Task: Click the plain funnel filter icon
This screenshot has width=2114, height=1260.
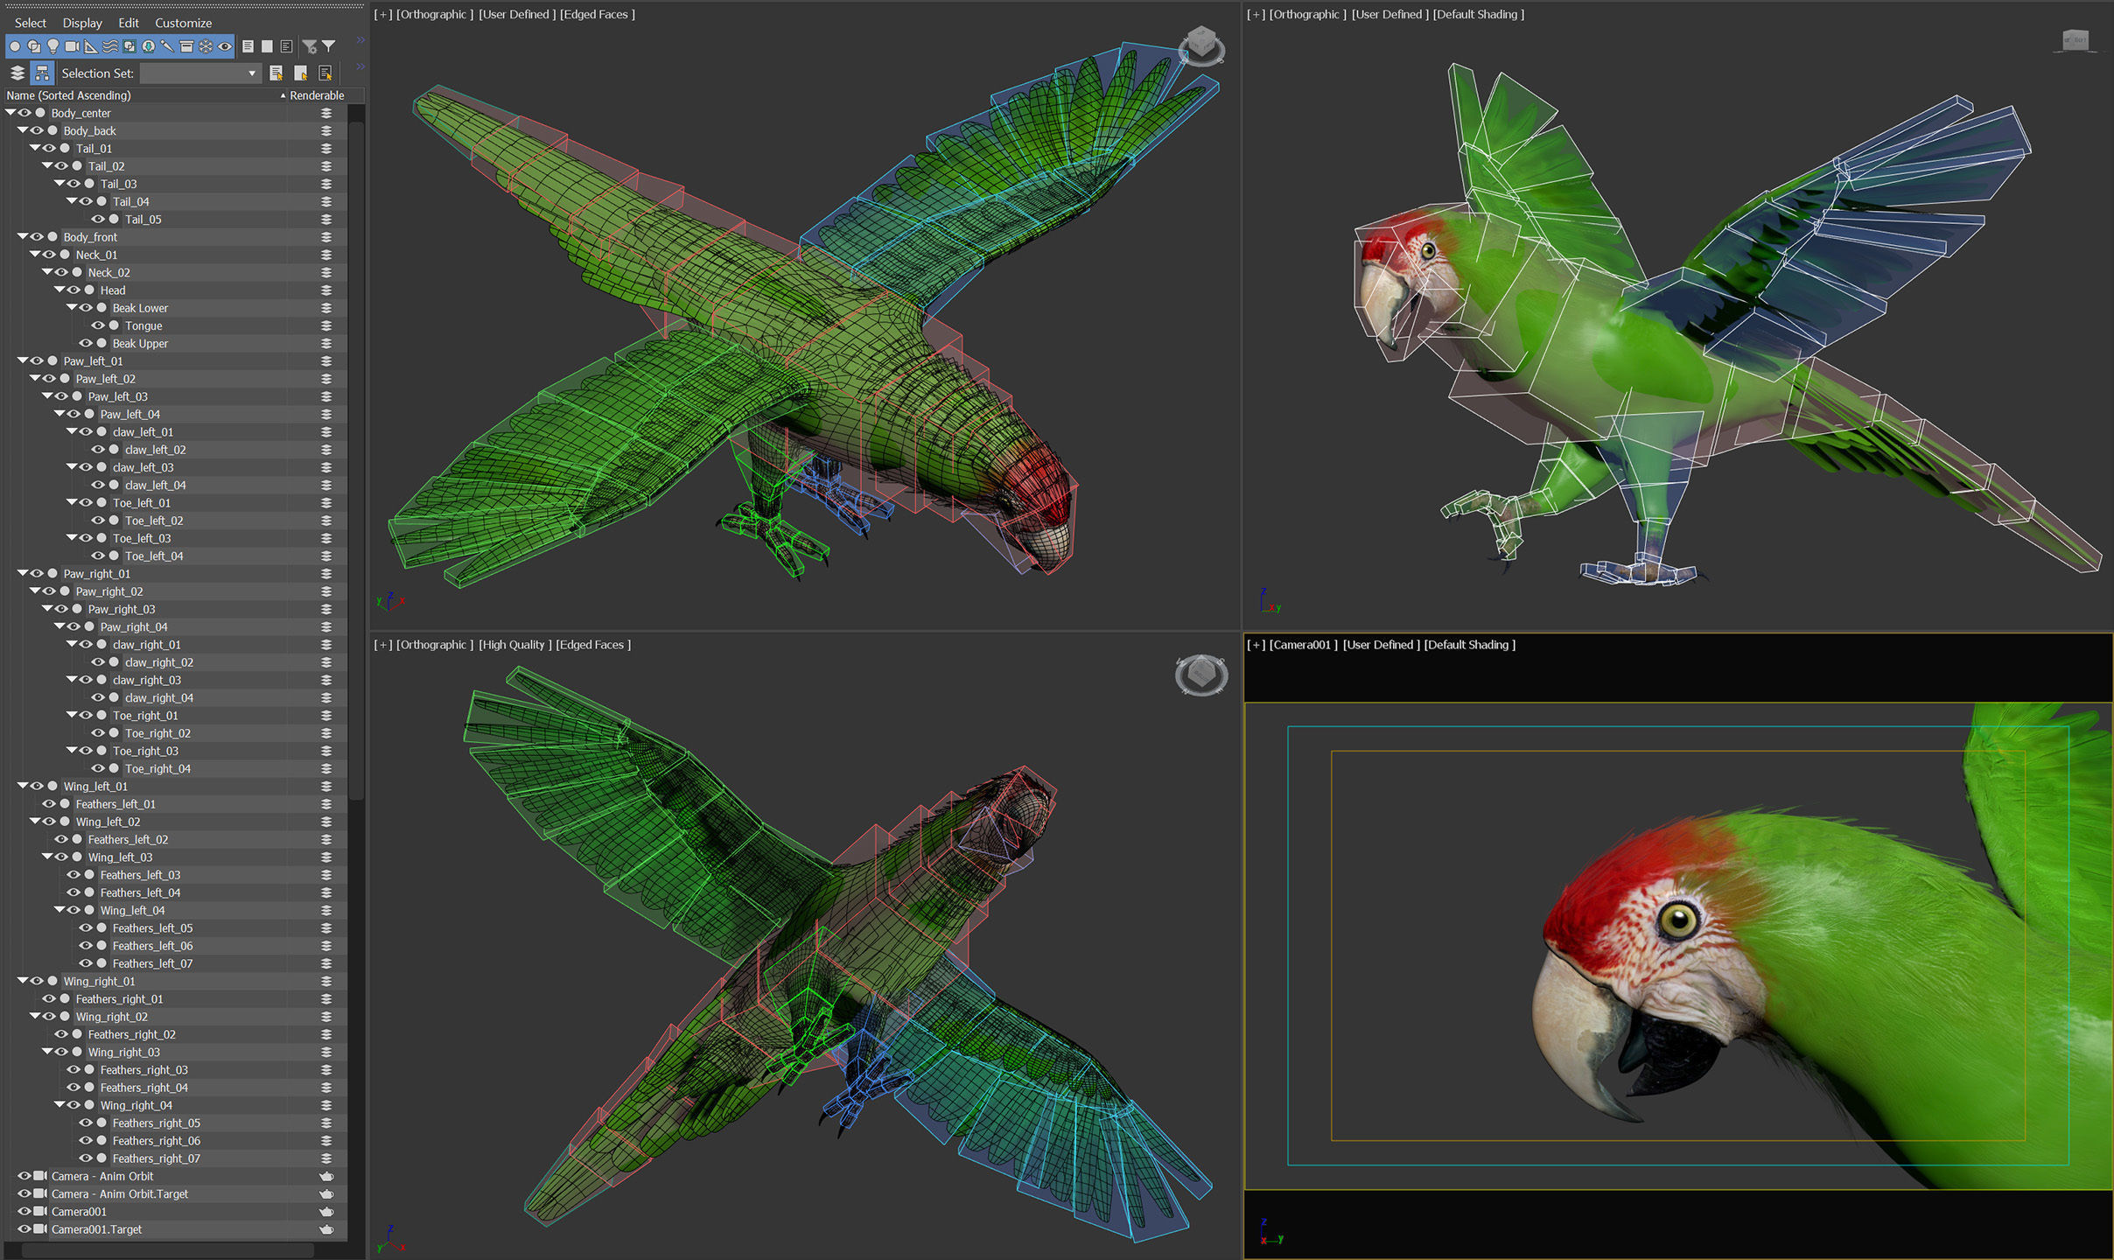Action: click(x=329, y=46)
